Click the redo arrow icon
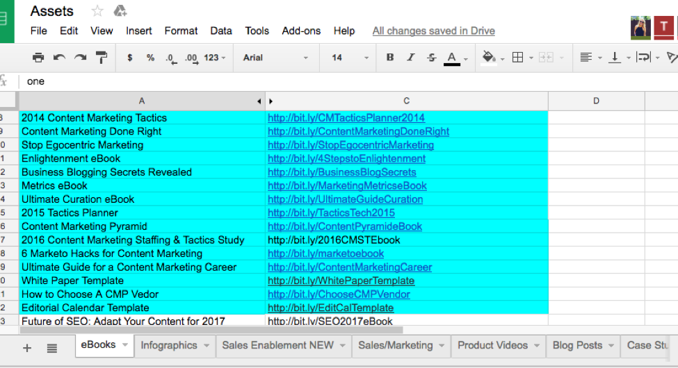Image resolution: width=678 pixels, height=368 pixels. (81, 58)
